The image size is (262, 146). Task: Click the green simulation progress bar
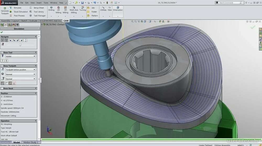[151, 139]
